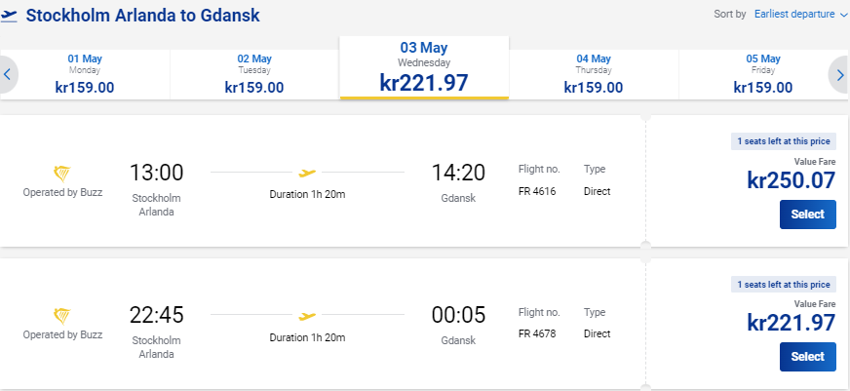Show earlier dates with left arrow
This screenshot has height=391, width=850.
[x=8, y=74]
